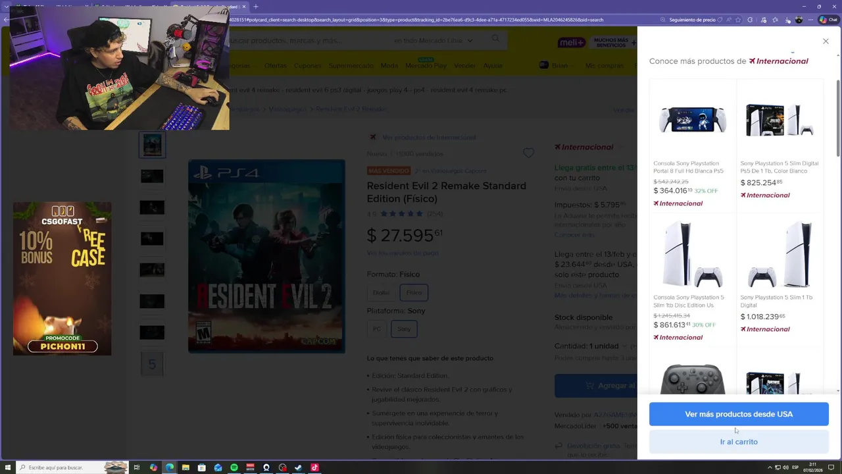The height and width of the screenshot is (474, 842).
Task: Go to cart via Ir al carrito
Action: pos(739,442)
